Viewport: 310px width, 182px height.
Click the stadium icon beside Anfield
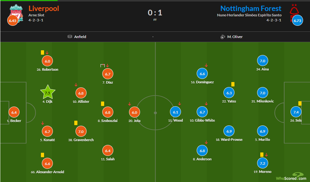[x=70, y=36]
